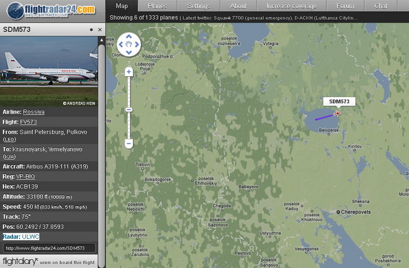Zoom in with the plus button

pyautogui.click(x=129, y=72)
